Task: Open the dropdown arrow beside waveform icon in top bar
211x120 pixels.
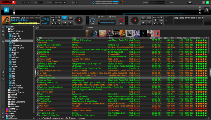Action: pos(76,2)
